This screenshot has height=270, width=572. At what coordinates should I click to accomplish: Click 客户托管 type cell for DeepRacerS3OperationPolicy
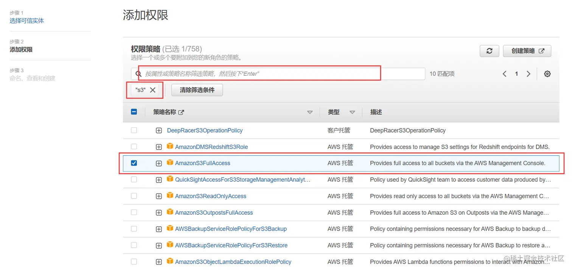tap(339, 130)
